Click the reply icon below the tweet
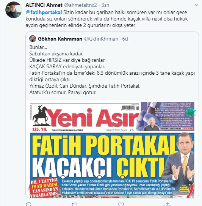Viewport: 202px width, 206px height. click(x=28, y=204)
